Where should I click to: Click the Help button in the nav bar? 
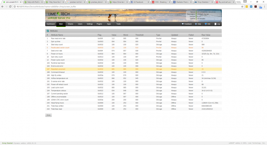coord(198,24)
